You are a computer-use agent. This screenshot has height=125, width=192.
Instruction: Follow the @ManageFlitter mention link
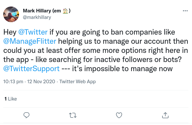pos(30,41)
